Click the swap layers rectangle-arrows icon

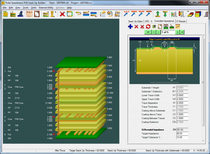pos(70,14)
